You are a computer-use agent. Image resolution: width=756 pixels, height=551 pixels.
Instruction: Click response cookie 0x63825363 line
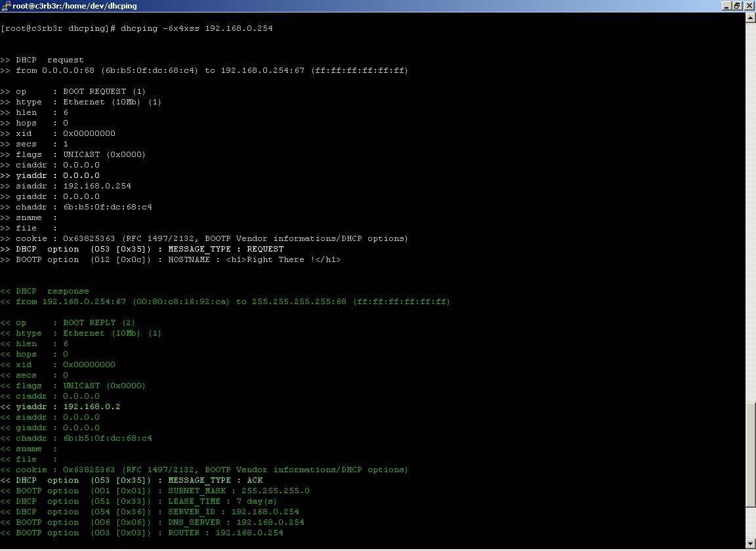pyautogui.click(x=205, y=470)
